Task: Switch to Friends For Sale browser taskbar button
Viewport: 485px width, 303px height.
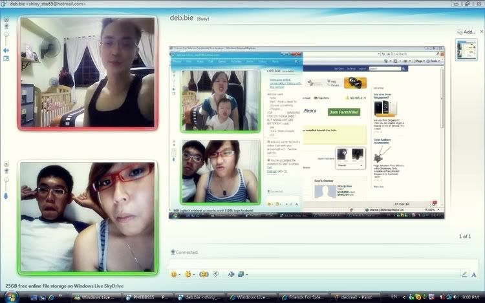Action: (305, 297)
